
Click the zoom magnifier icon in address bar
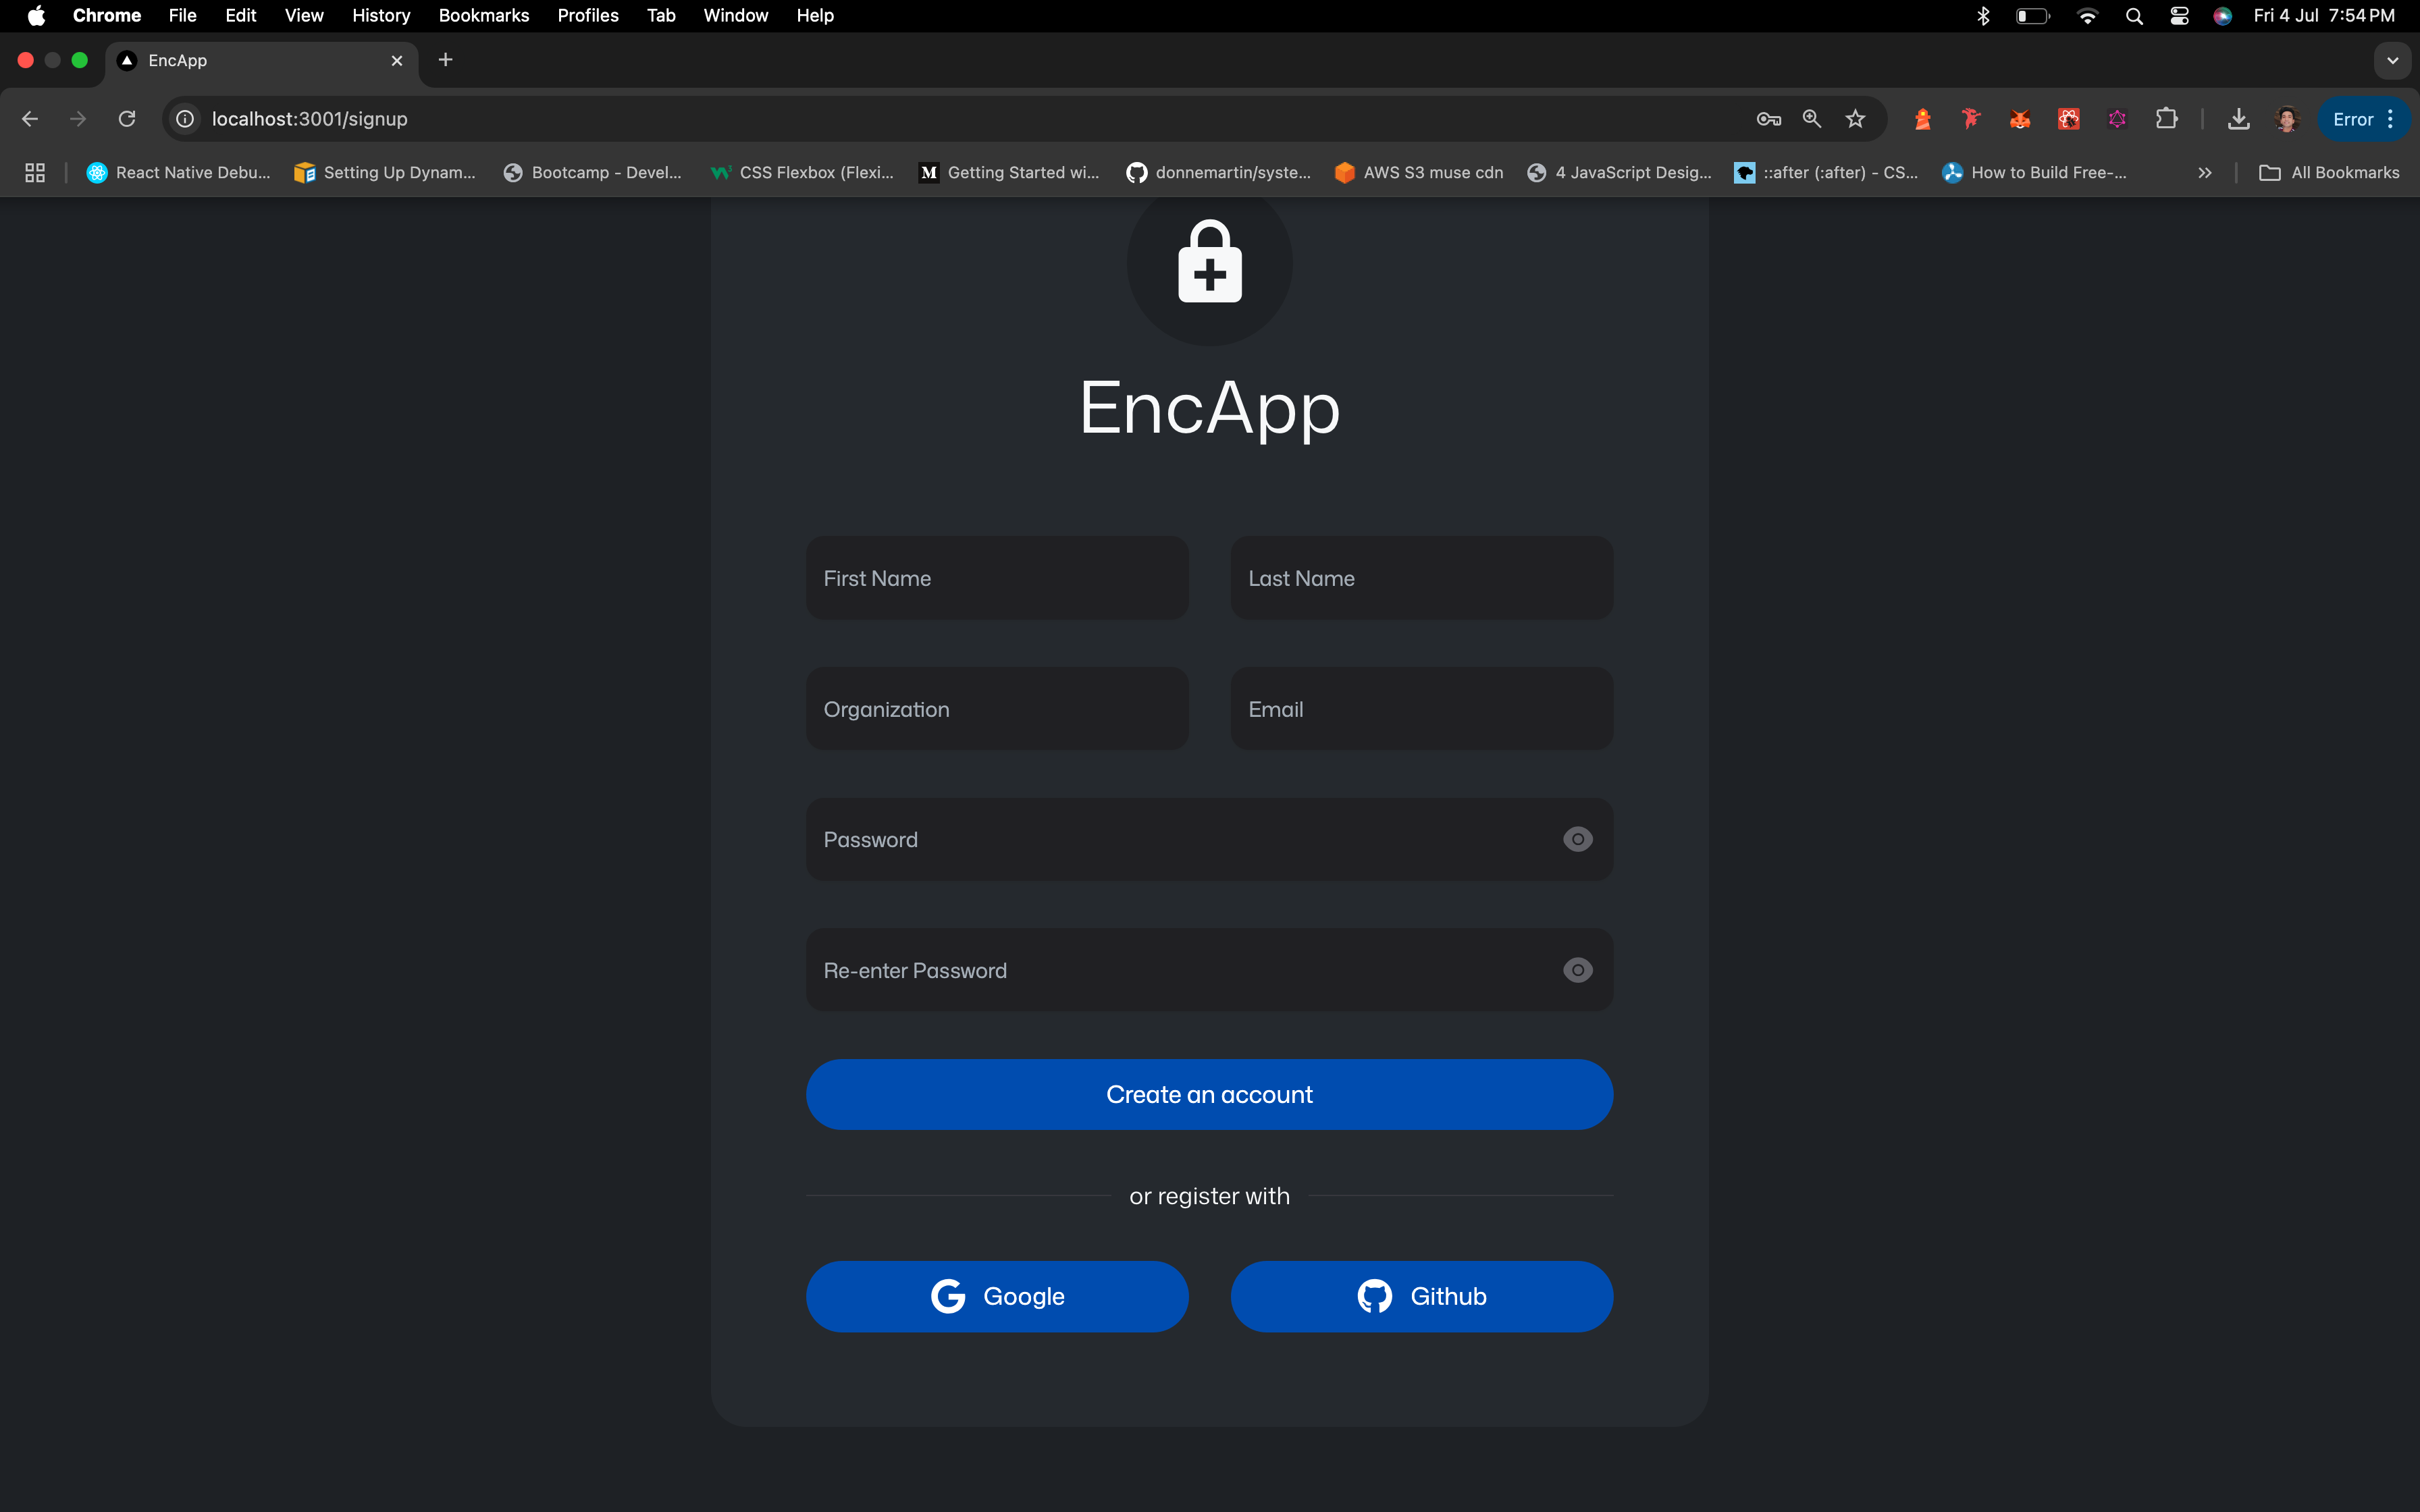[1811, 119]
